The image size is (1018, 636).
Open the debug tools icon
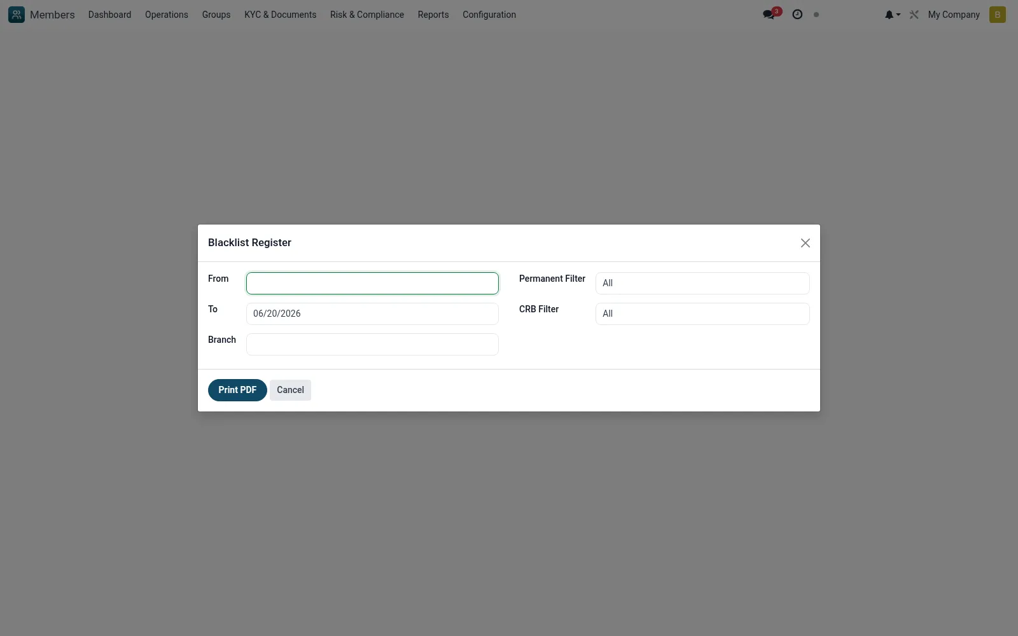point(914,15)
